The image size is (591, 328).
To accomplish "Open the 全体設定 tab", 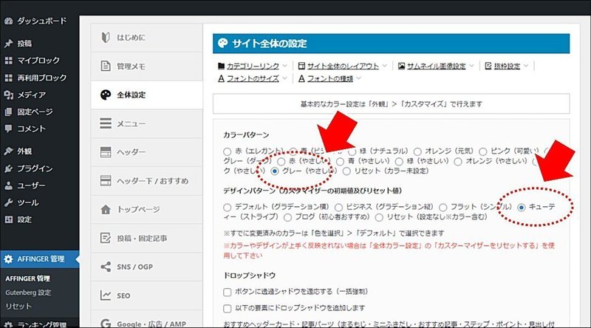I will (146, 95).
